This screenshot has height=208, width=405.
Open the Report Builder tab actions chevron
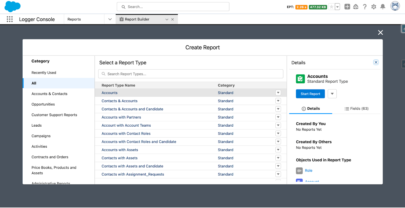(x=167, y=19)
